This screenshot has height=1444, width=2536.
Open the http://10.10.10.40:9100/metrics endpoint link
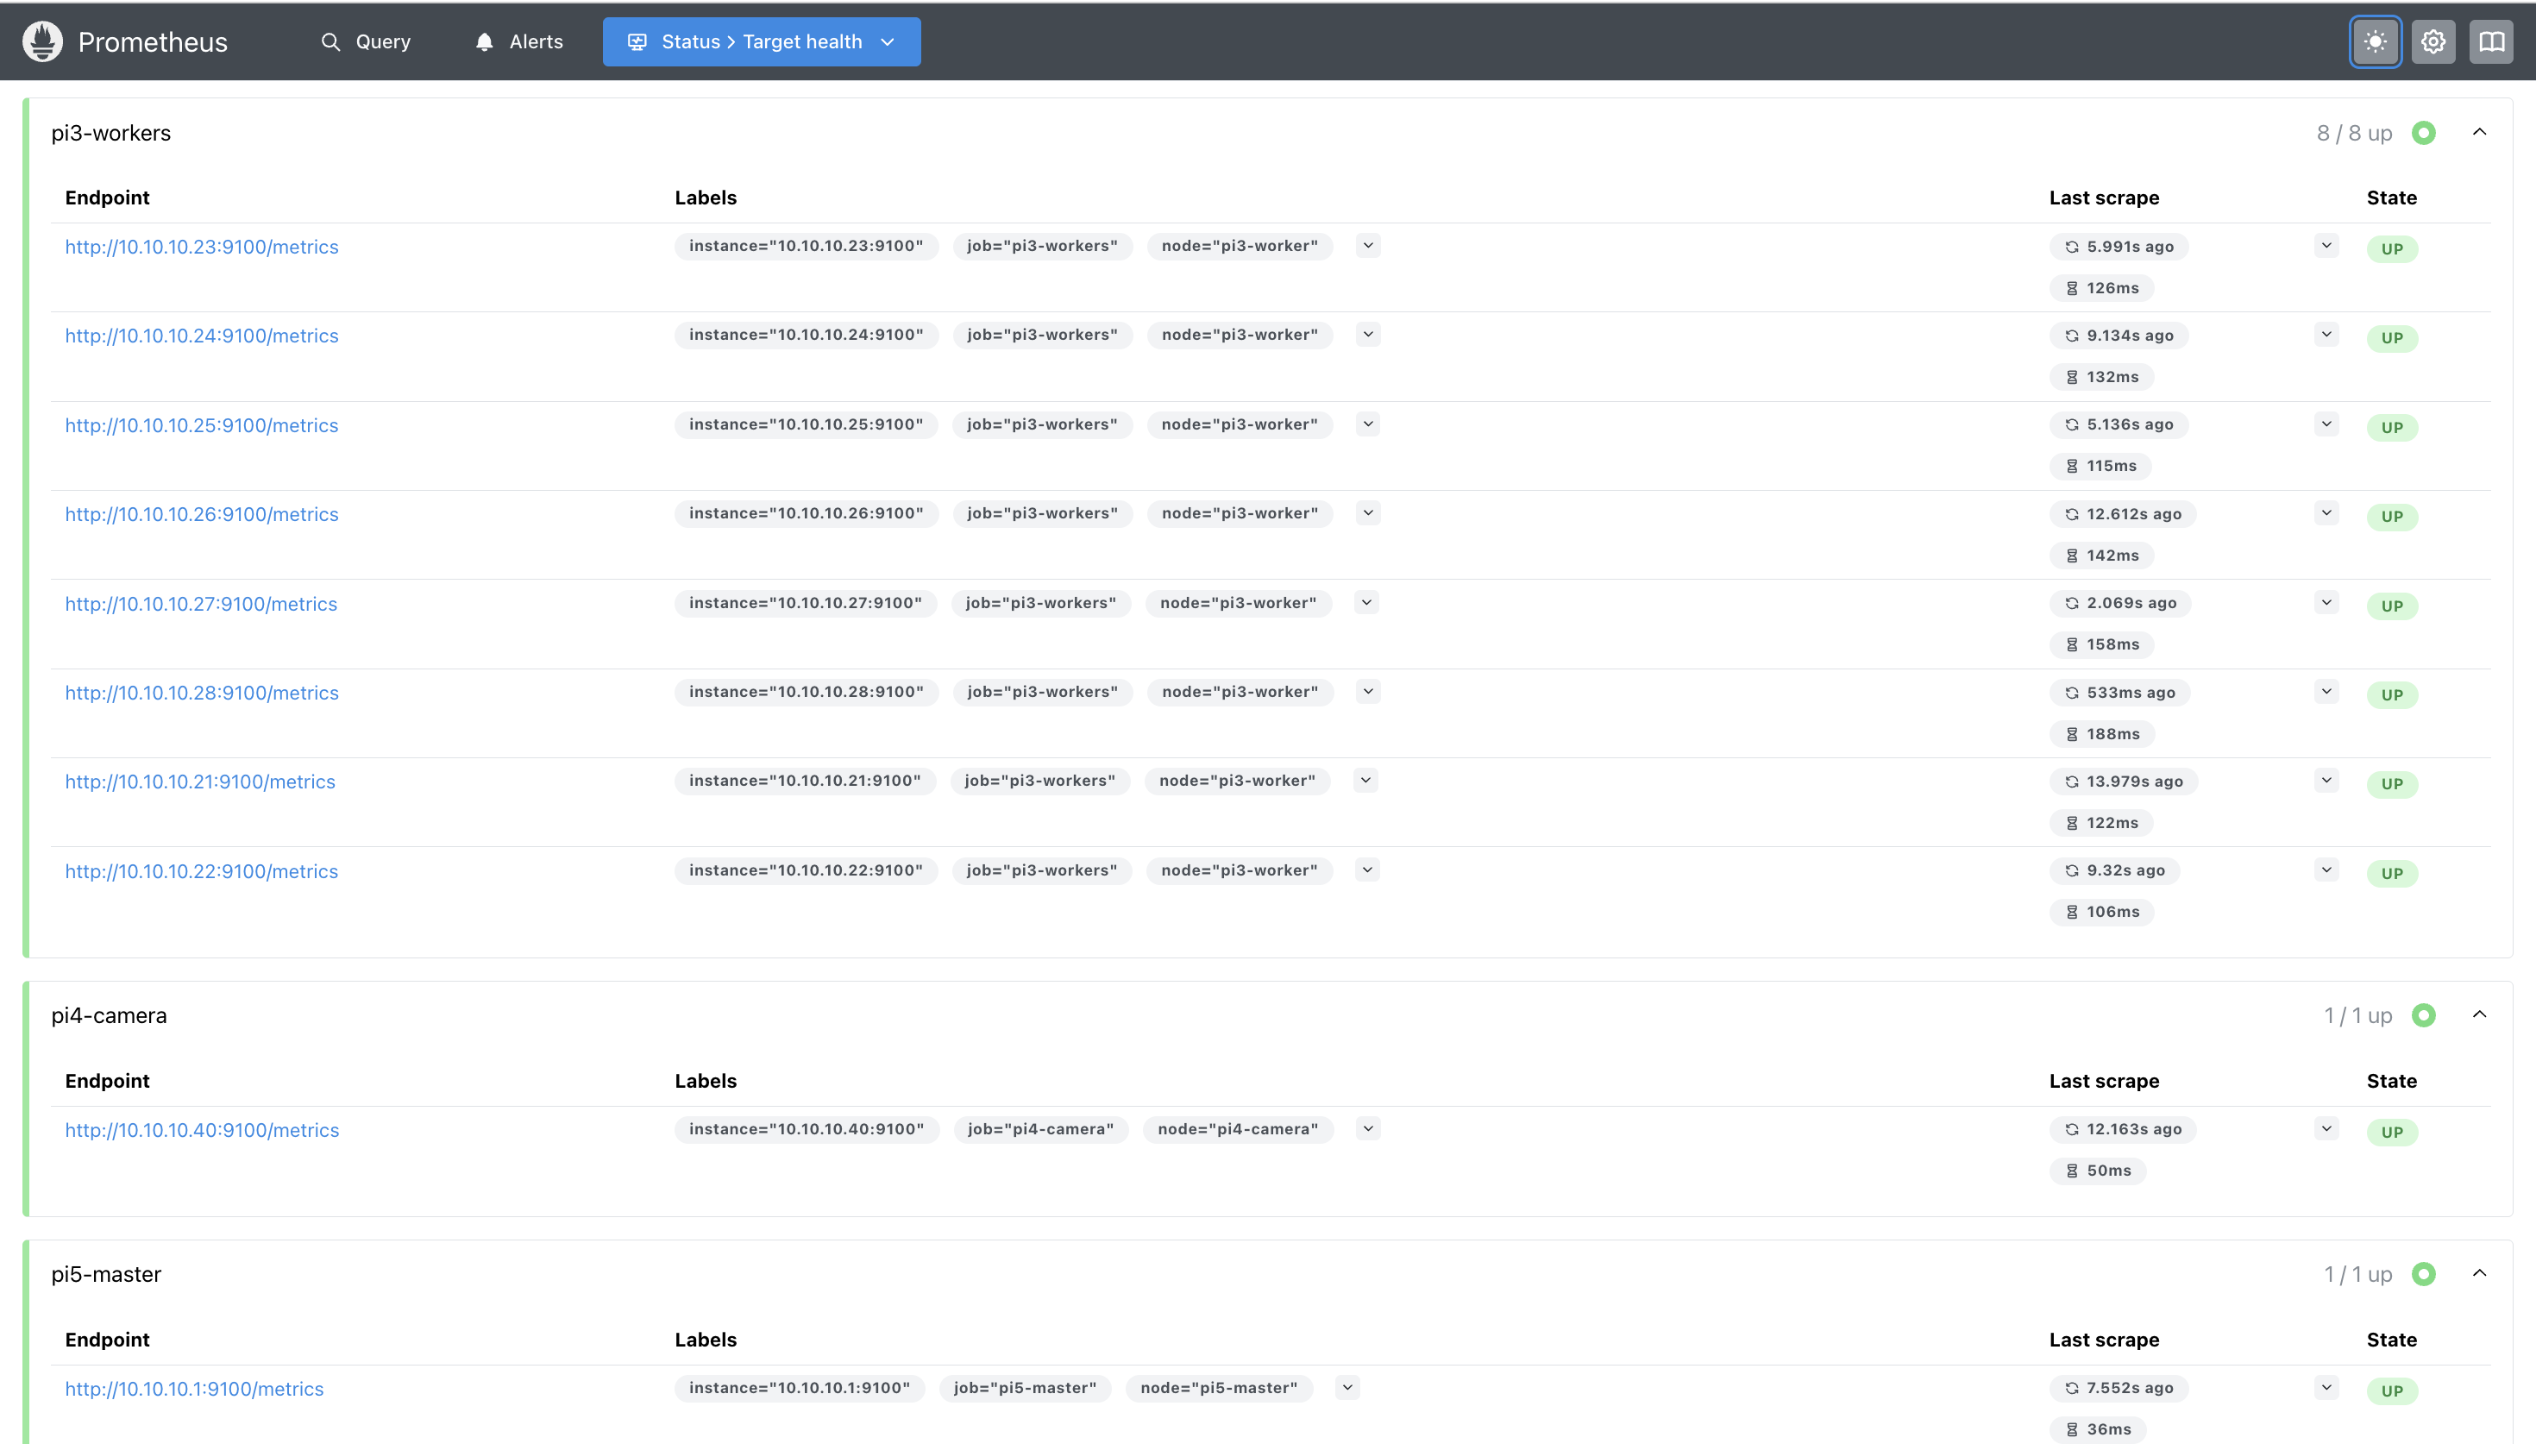pos(202,1131)
